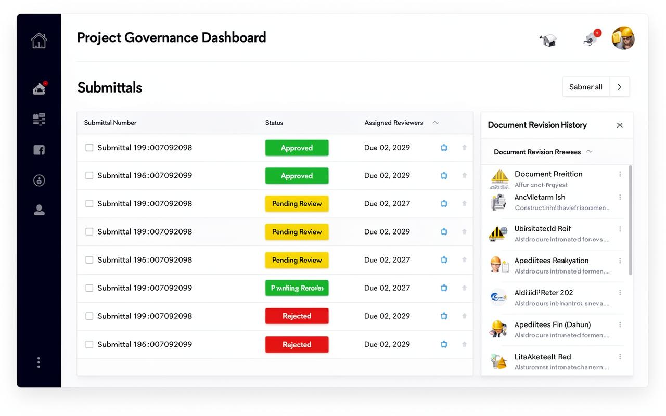The width and height of the screenshot is (666, 416).
Task: Open sidebar inbox icon with red dot
Action: tap(40, 88)
